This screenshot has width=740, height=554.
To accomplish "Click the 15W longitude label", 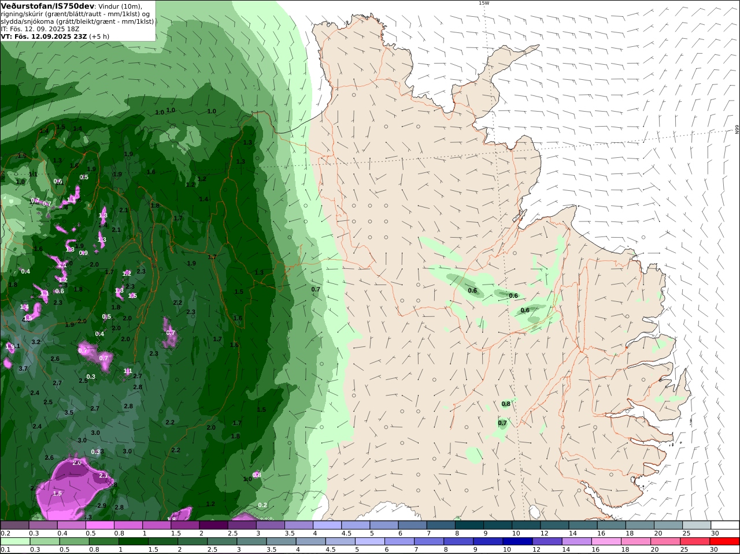I will pos(484,3).
